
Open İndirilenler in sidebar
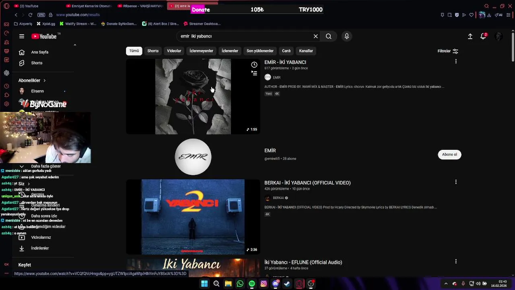tap(40, 248)
